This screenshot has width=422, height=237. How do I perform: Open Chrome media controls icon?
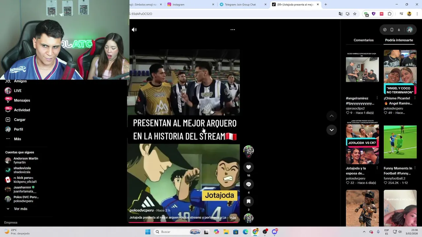[x=401, y=14]
